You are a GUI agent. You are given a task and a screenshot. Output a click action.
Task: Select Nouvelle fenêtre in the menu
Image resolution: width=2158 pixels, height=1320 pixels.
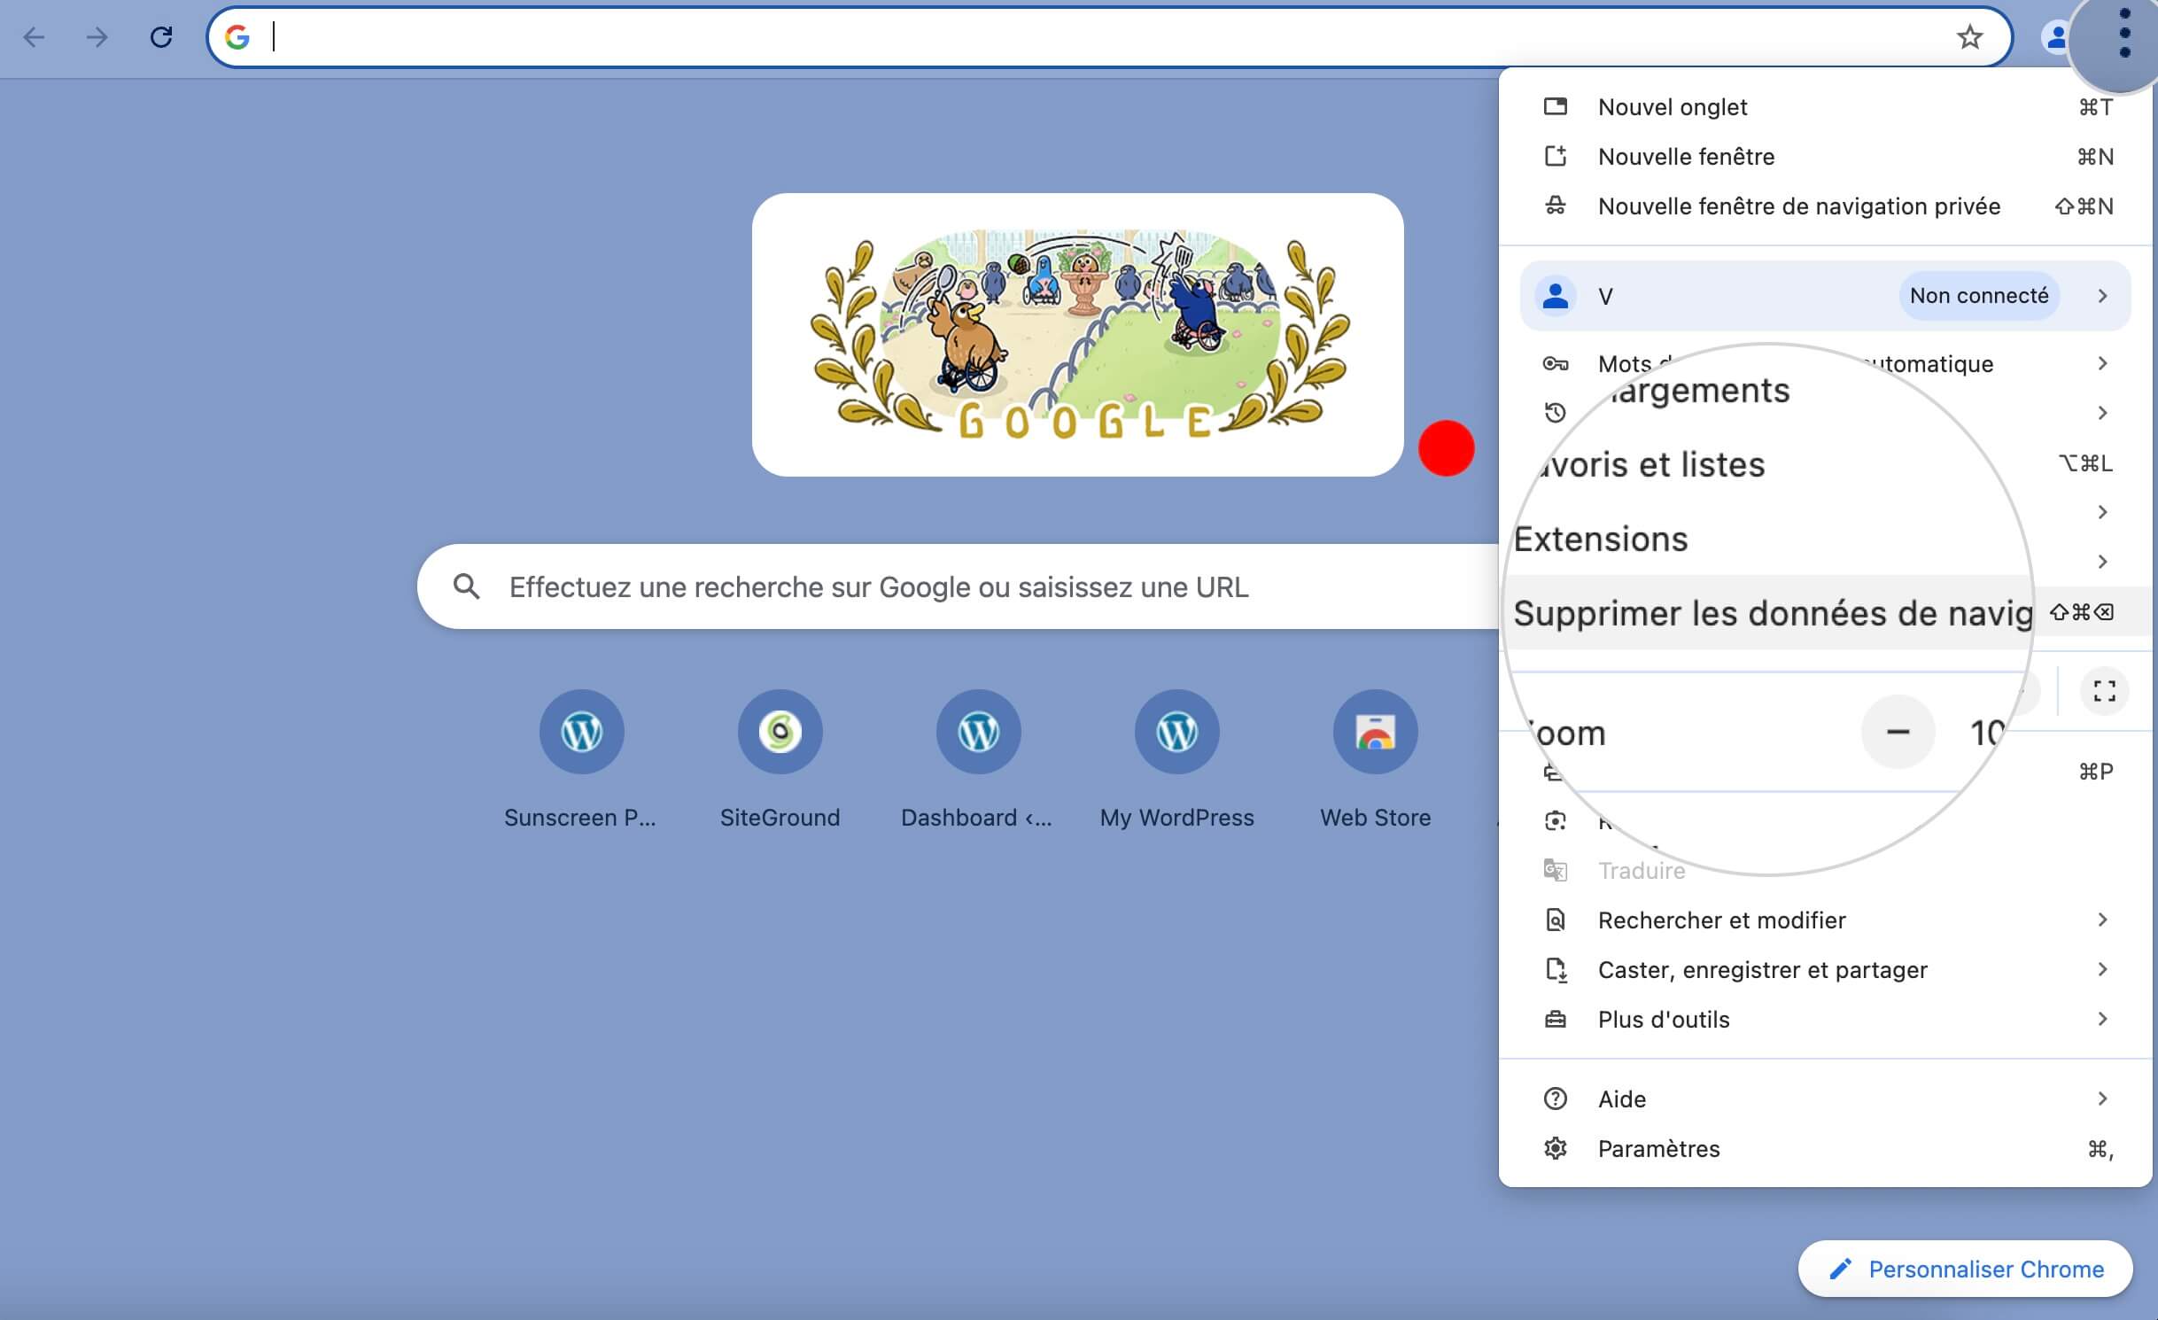pyautogui.click(x=1826, y=157)
